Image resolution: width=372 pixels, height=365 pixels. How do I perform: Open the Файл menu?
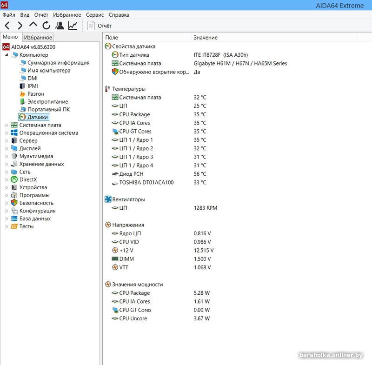(x=9, y=15)
